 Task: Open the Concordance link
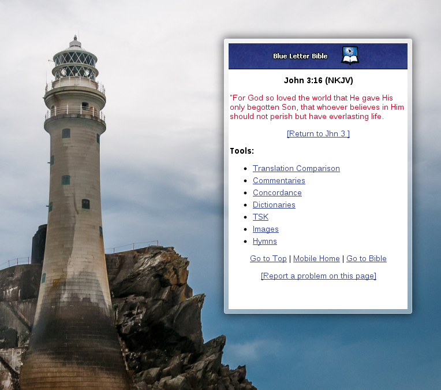[x=277, y=192]
